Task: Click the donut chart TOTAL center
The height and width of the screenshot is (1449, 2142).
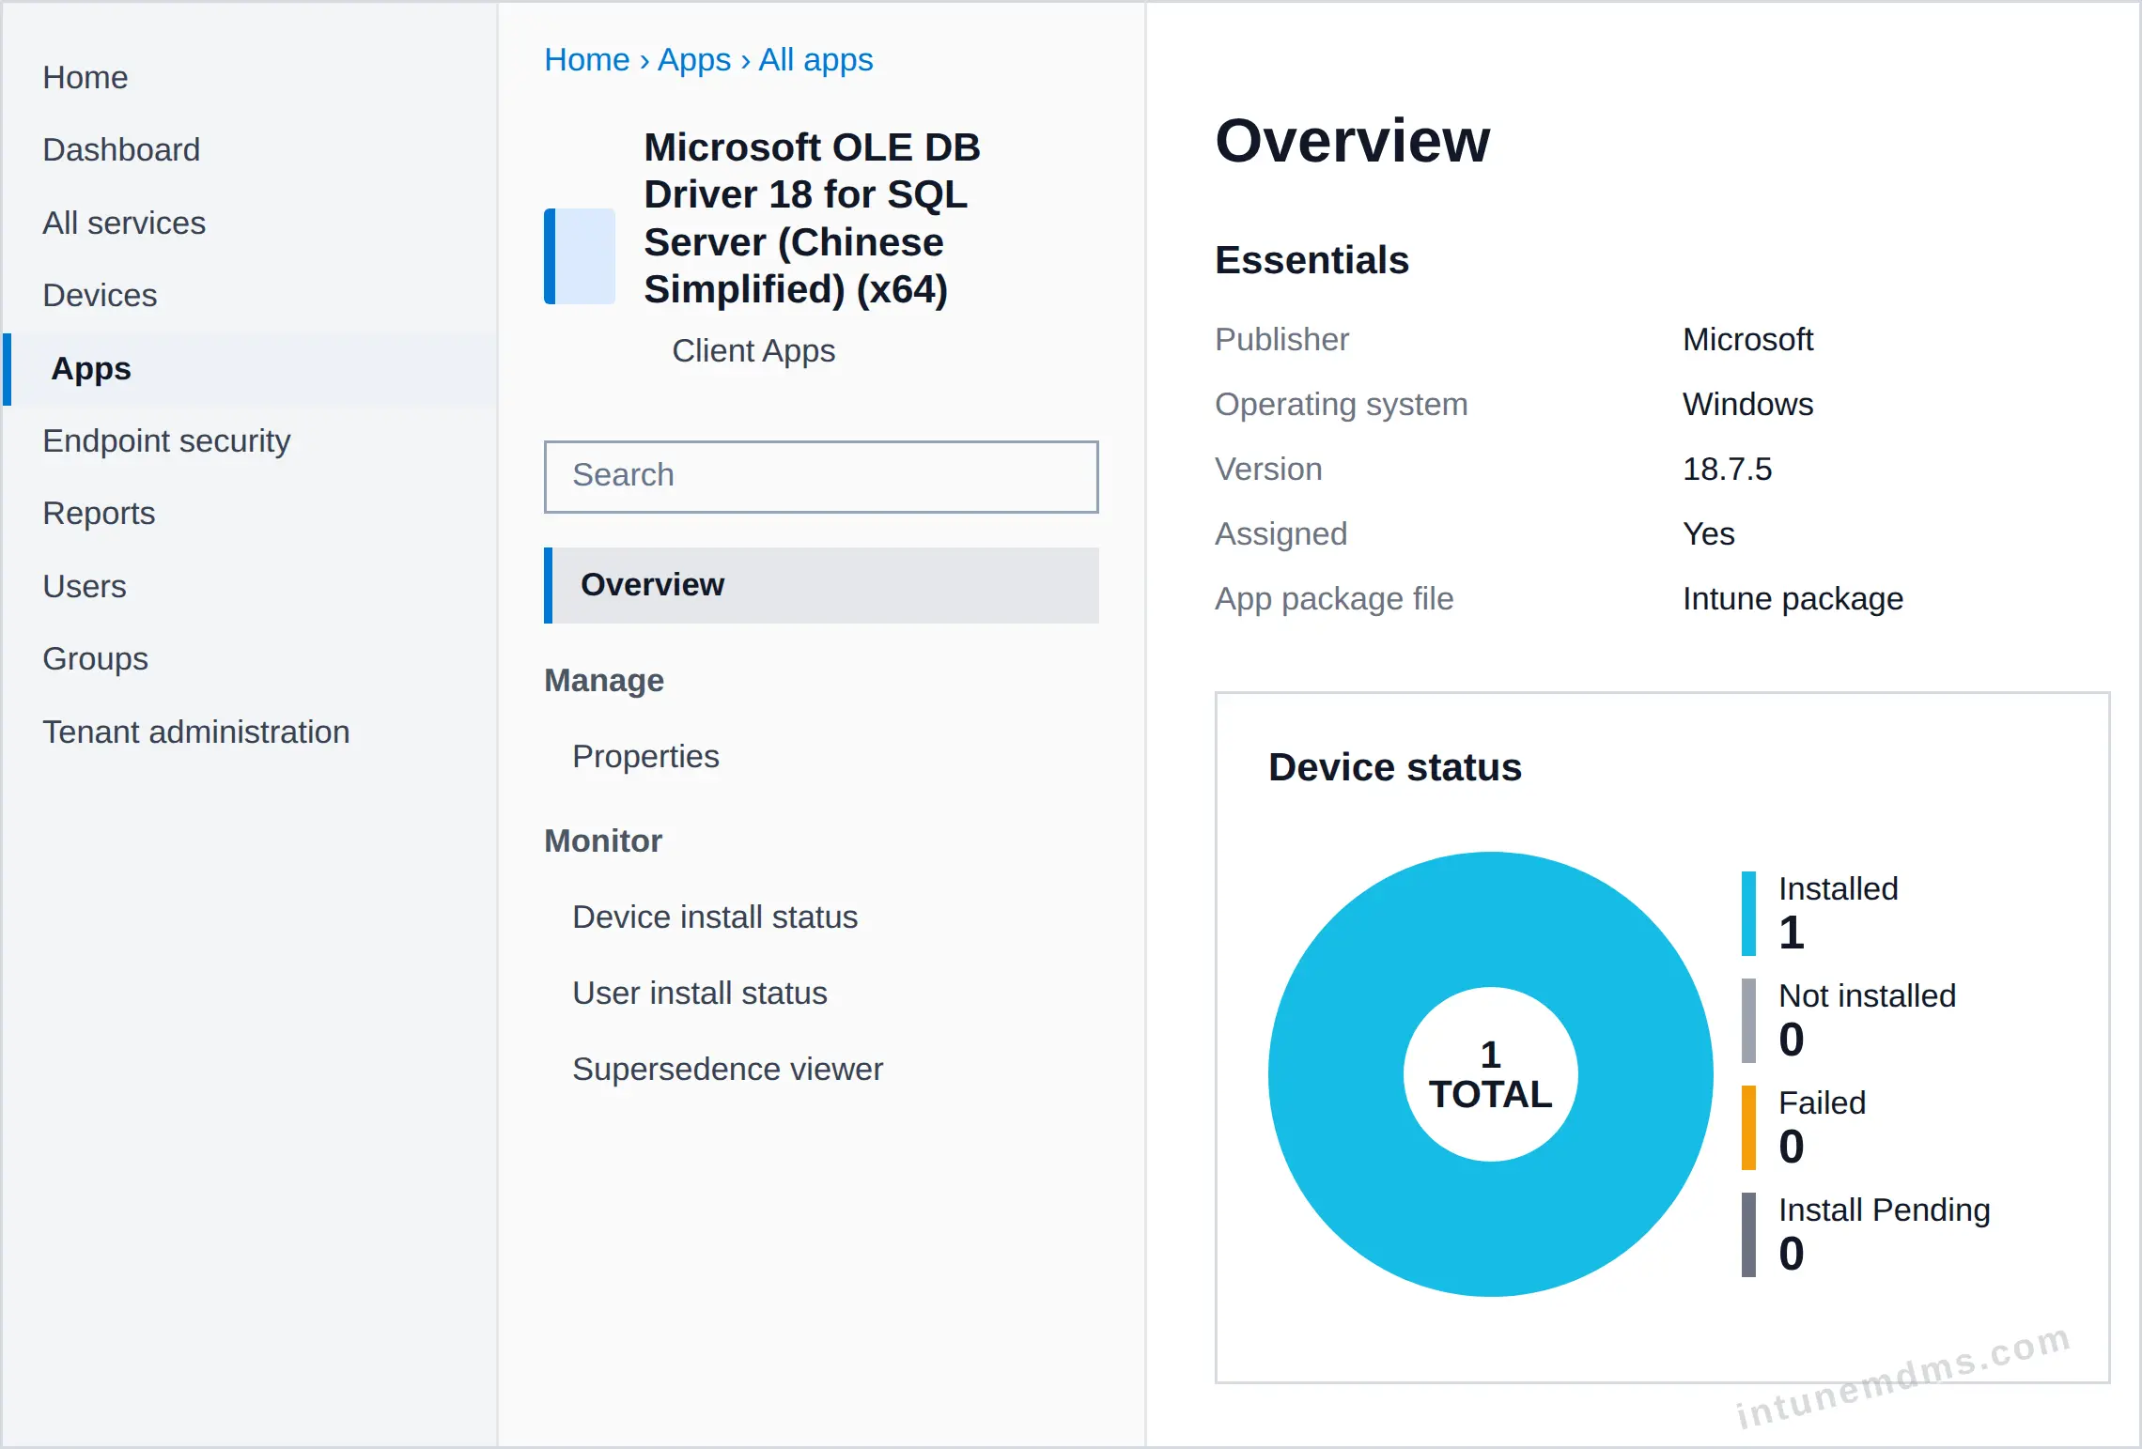Action: click(1490, 1074)
